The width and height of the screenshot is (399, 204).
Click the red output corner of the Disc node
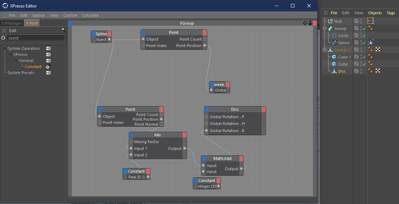264,109
